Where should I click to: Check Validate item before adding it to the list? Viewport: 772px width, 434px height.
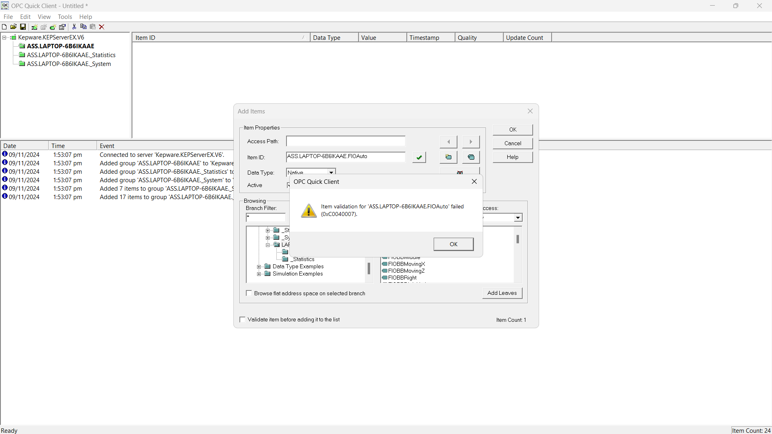(242, 319)
